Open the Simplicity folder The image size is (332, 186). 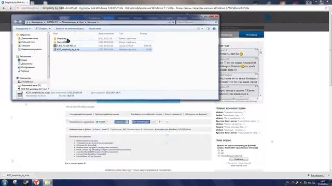click(x=61, y=39)
